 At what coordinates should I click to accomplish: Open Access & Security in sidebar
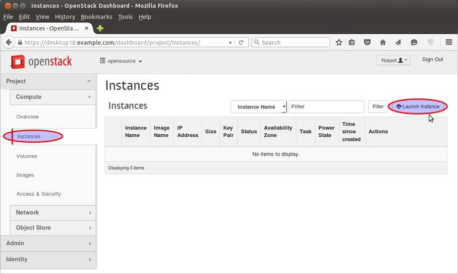tap(39, 194)
